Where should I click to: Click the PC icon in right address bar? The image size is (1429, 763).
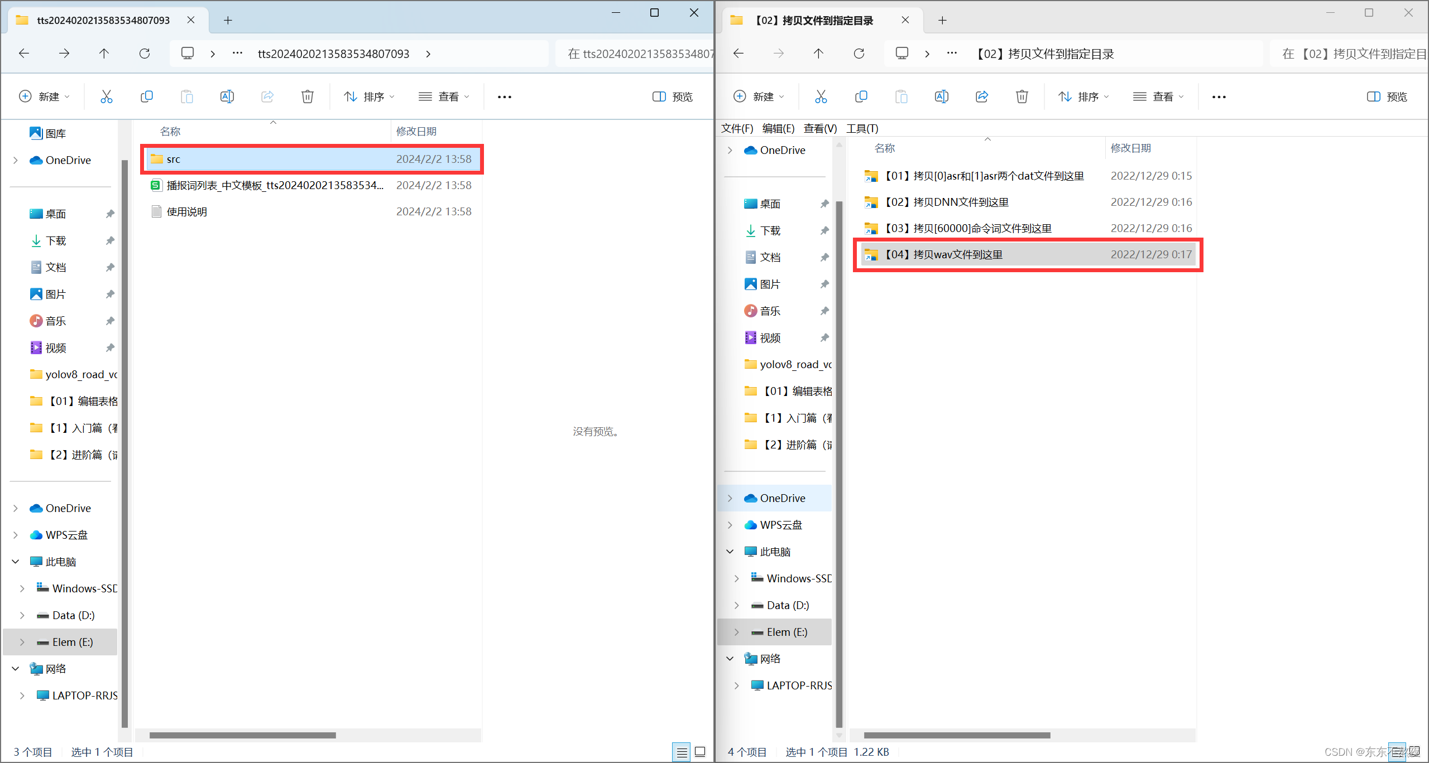pyautogui.click(x=902, y=54)
